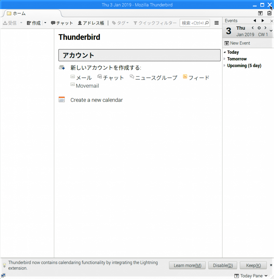Click Disable for Lightning extension
This screenshot has height=279, width=274.
tap(223, 265)
